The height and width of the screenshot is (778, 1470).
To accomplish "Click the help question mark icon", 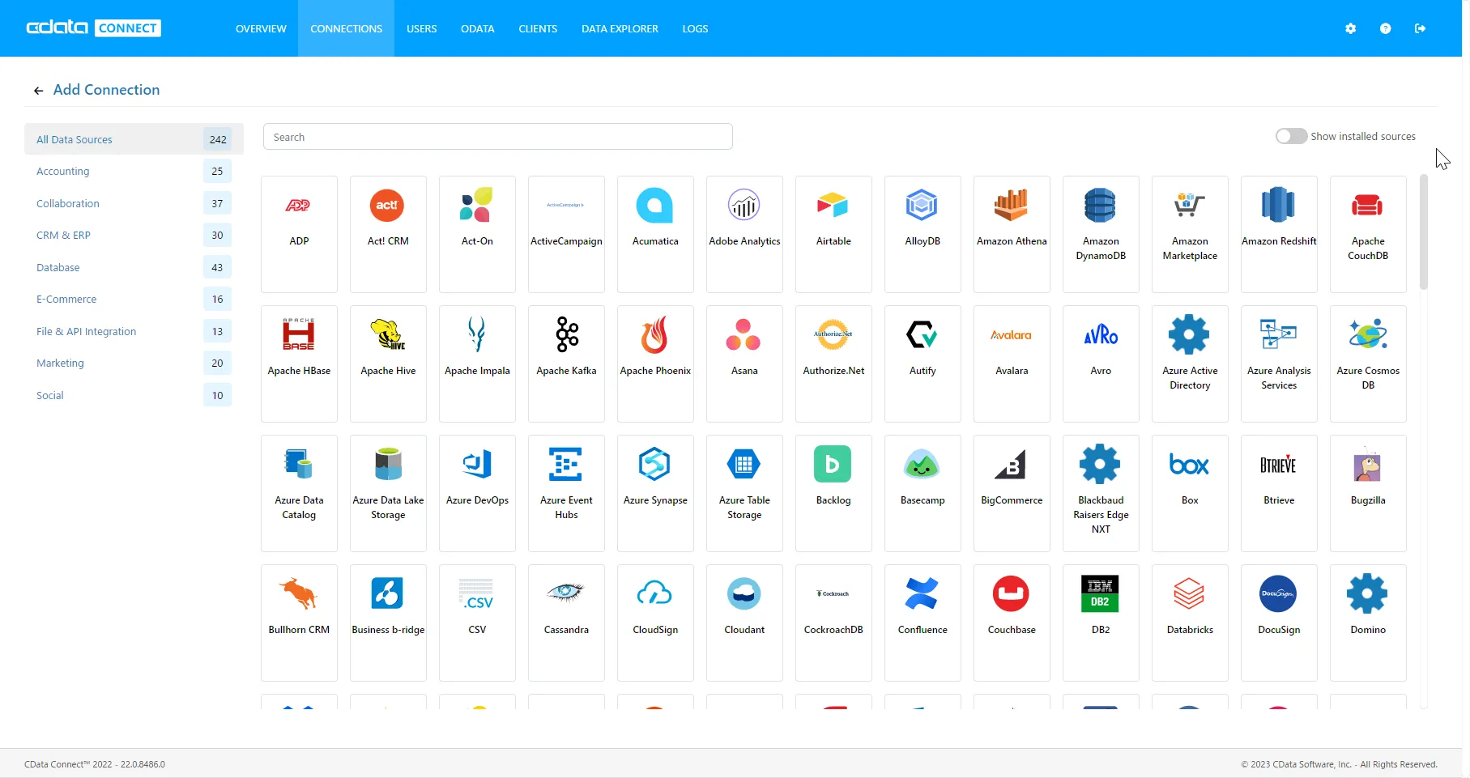I will pos(1385,28).
